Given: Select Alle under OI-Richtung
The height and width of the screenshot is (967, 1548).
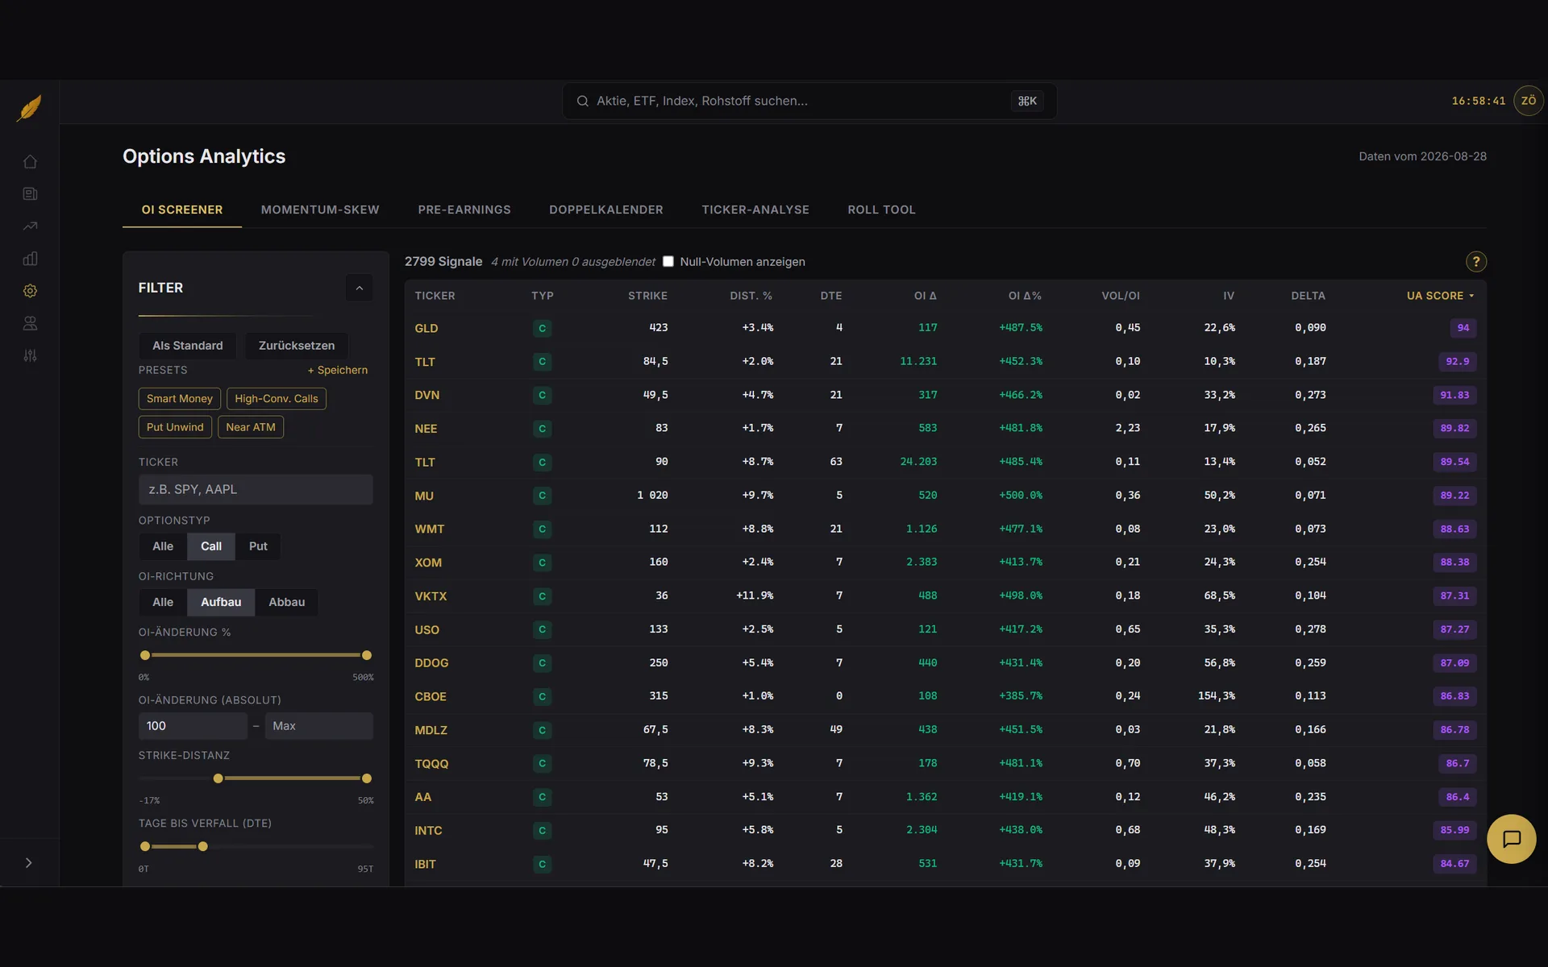Looking at the screenshot, I should point(163,602).
